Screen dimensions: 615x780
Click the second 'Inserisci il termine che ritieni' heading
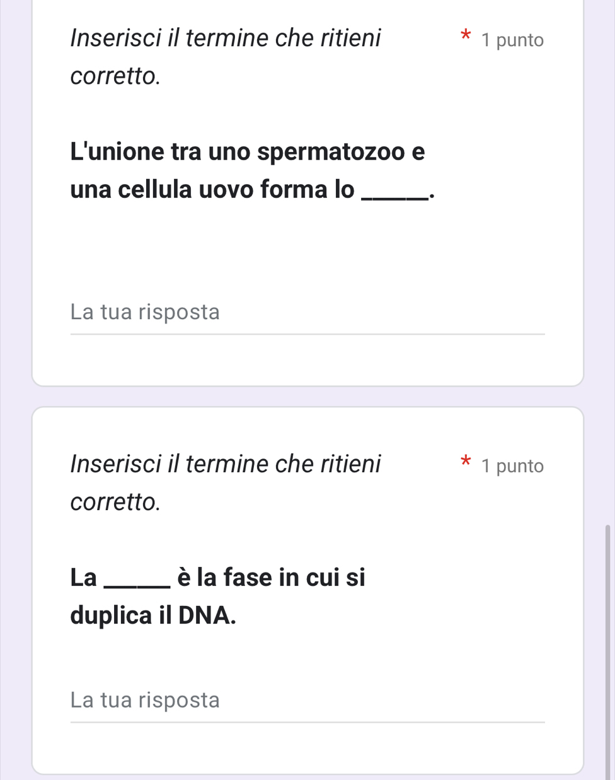[x=226, y=465]
